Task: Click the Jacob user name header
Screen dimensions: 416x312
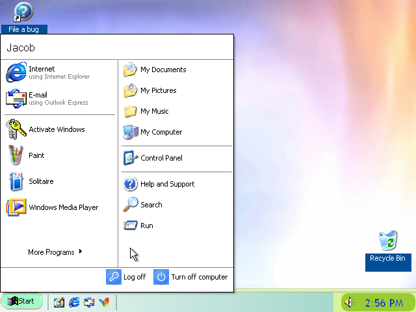Action: coord(21,47)
